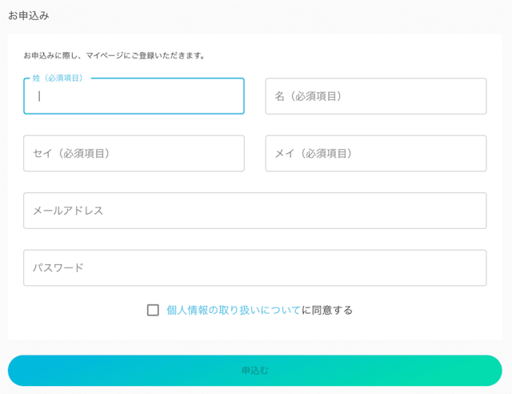Click the お申込み heading text
Viewport: 512px width, 394px height.
29,15
